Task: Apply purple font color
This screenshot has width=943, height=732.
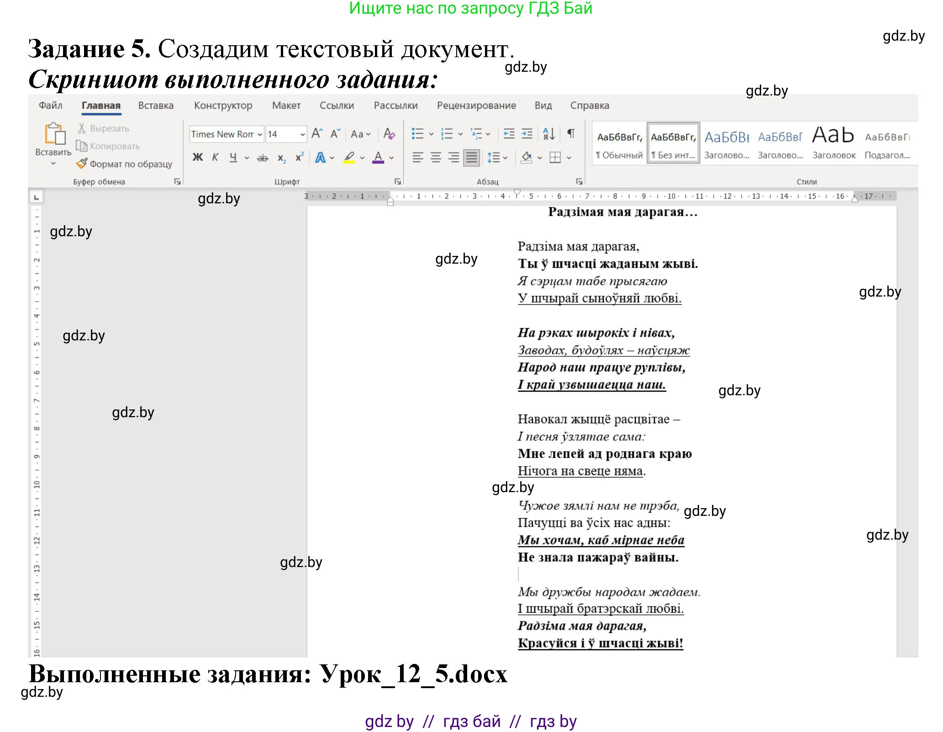Action: click(x=378, y=158)
